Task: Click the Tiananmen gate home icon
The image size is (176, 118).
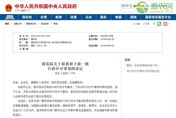Action: tap(10, 17)
